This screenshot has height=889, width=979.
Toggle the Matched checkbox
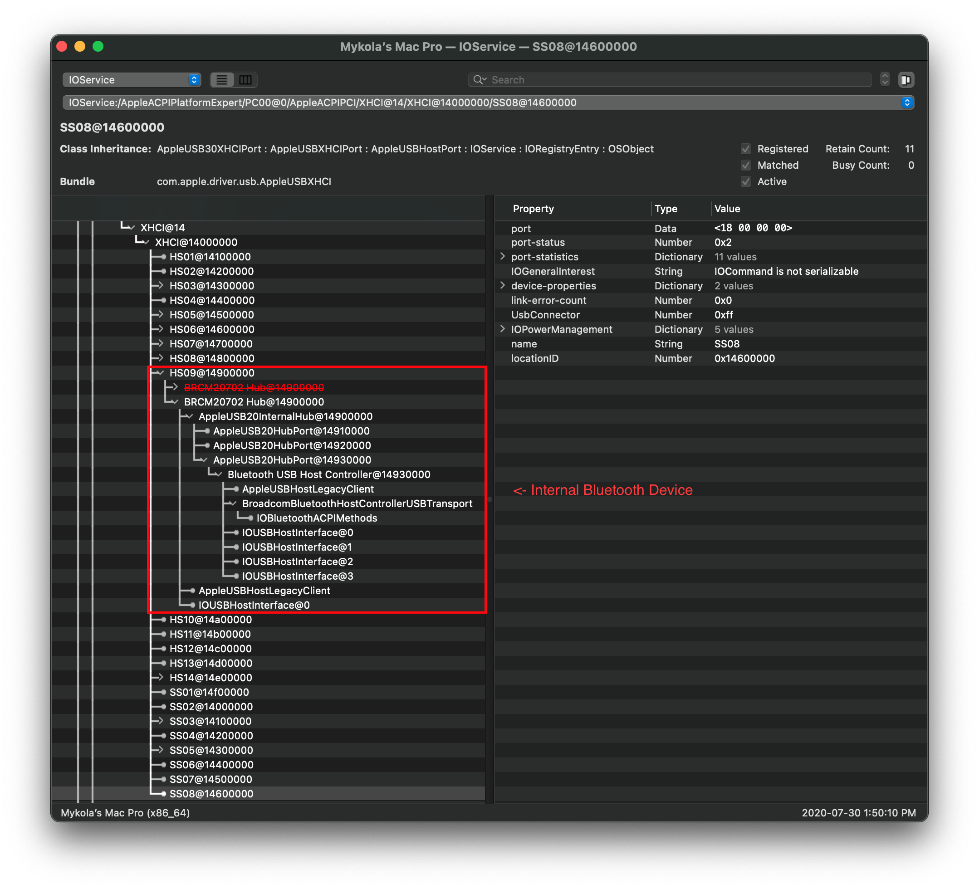pos(746,165)
